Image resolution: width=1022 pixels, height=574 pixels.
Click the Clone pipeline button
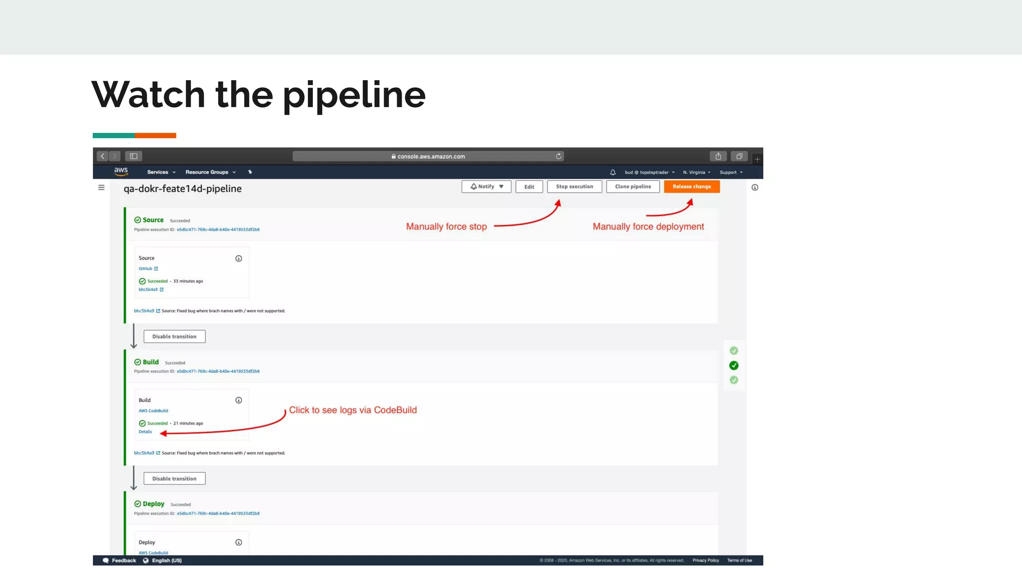633,186
